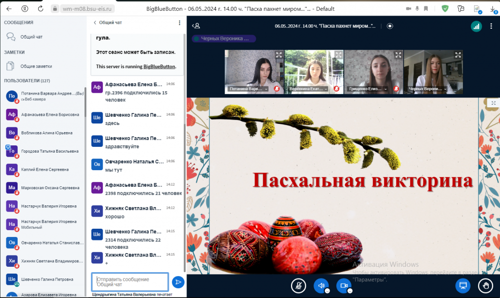This screenshot has width=500, height=298.
Task: Click address bar wm-m08.bsu-eis.ru
Action: coord(87,9)
